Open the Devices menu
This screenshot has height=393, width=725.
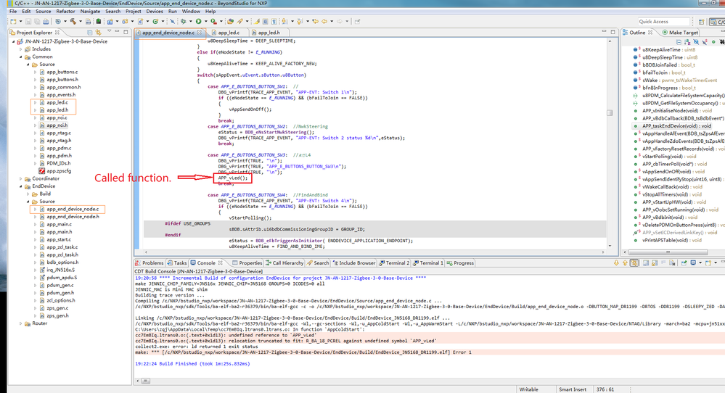coord(155,11)
